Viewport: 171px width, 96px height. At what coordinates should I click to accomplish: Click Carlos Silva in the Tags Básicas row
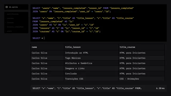(47, 58)
